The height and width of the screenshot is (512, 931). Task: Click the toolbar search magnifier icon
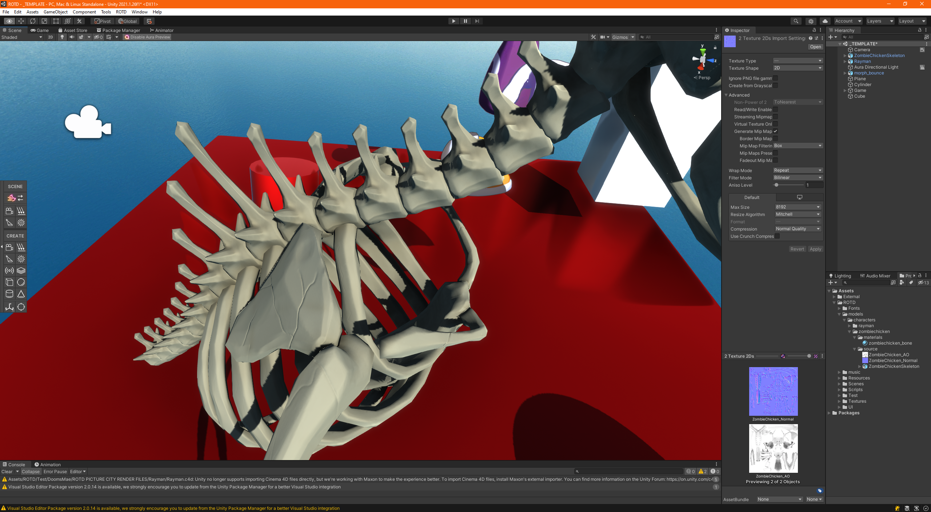click(796, 21)
